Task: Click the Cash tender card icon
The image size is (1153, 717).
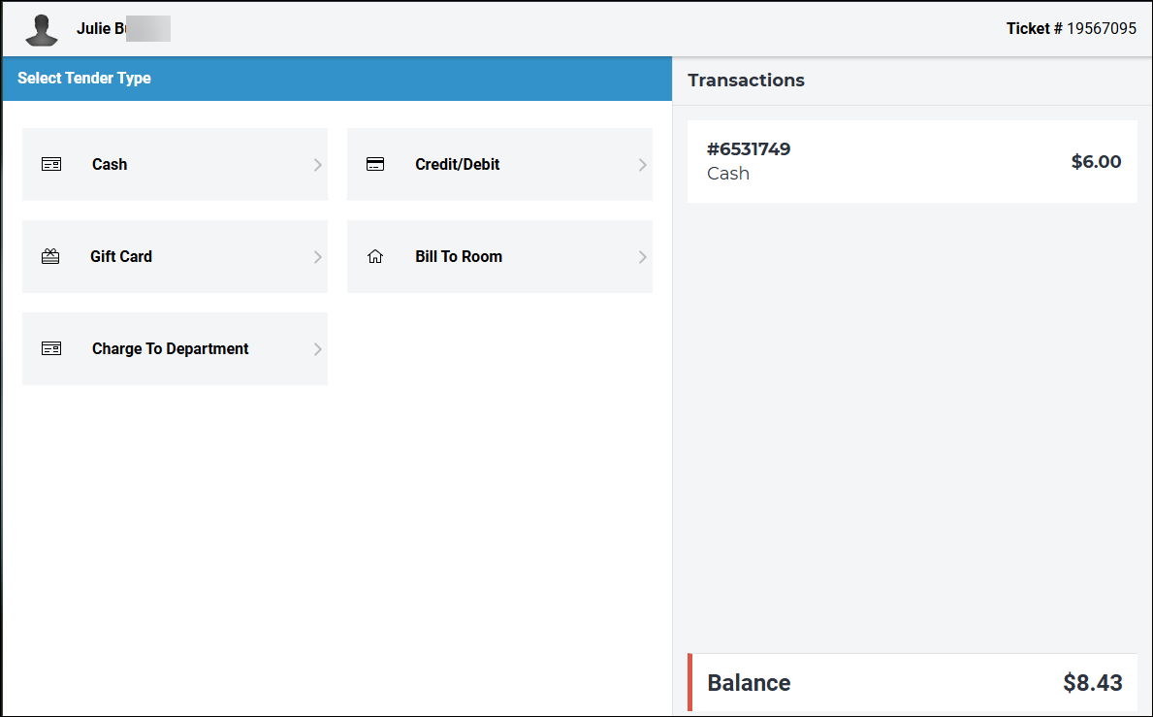Action: pos(51,164)
